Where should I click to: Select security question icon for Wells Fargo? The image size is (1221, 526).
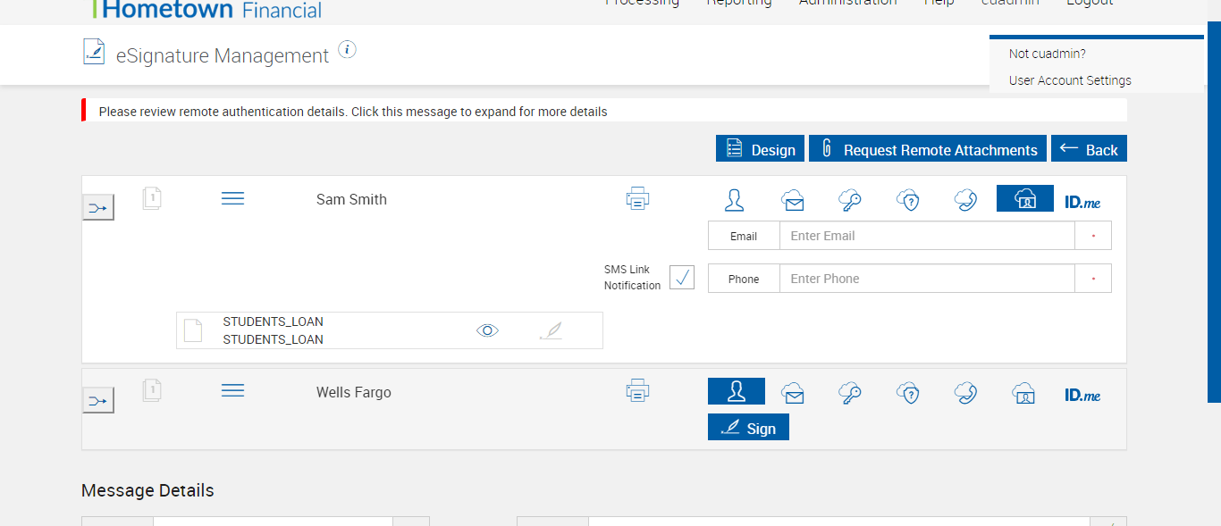point(908,393)
